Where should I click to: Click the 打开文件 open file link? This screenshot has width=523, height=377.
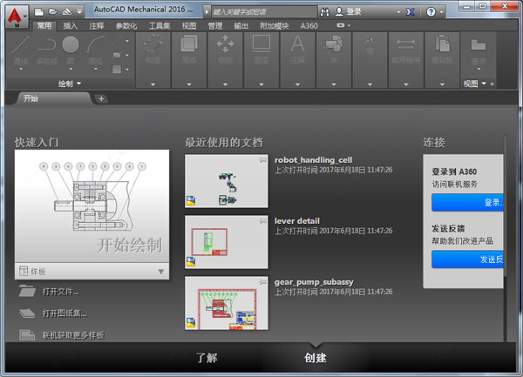tap(49, 292)
